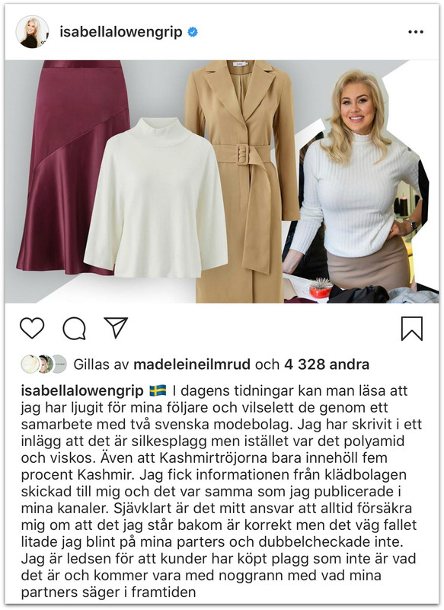Screen dimensions: 444x610
Task: Click the Swedish flag emoji in caption
Action: [158, 390]
